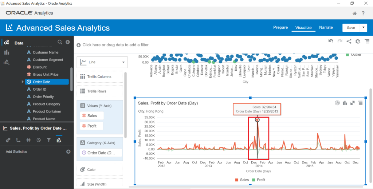Click the Trellis Rows drop target
This screenshot has height=189, width=373.
[100, 91]
